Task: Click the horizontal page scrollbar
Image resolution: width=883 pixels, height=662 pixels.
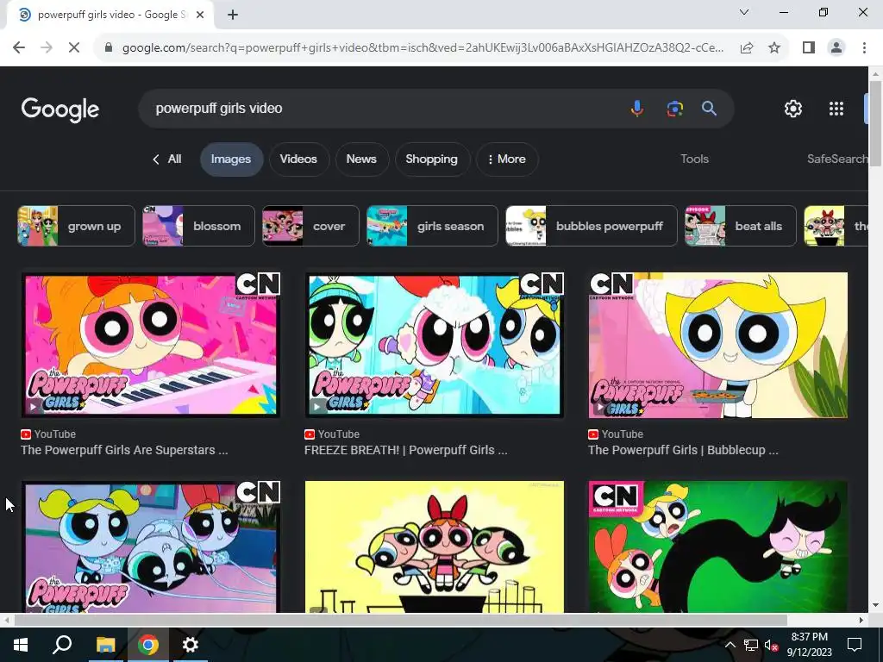Action: click(x=400, y=620)
